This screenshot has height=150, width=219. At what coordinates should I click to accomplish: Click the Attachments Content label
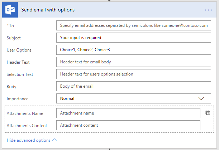pos(27,126)
